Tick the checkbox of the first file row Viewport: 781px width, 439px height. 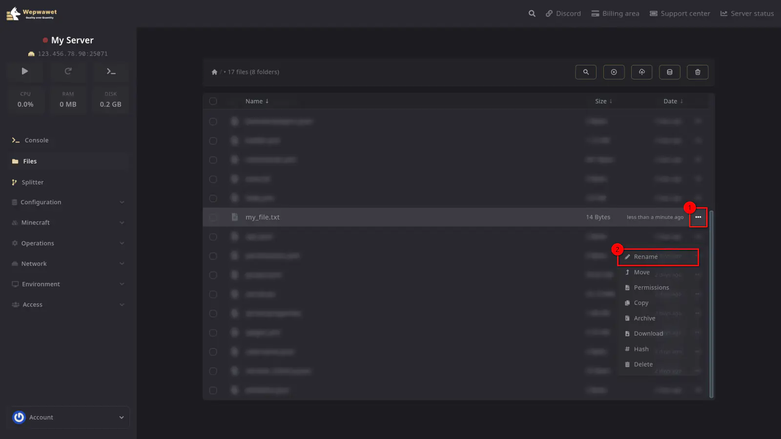[x=213, y=121]
